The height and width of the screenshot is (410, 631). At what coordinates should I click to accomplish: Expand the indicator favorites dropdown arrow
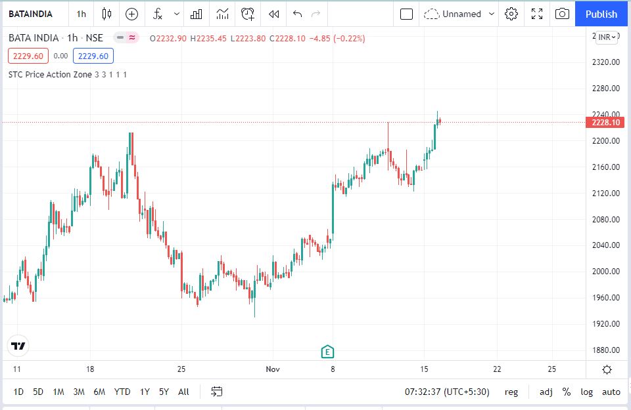click(176, 14)
